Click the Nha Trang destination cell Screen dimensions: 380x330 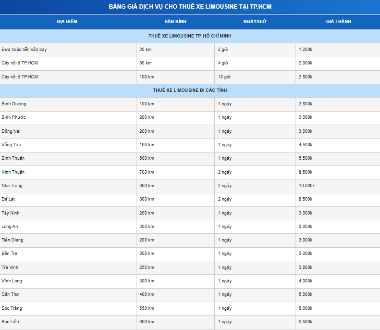click(68, 186)
